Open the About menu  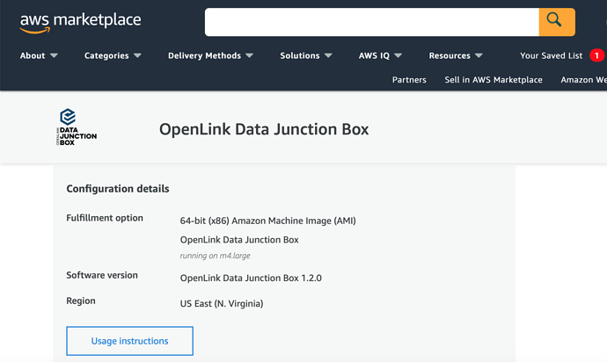[x=33, y=55]
